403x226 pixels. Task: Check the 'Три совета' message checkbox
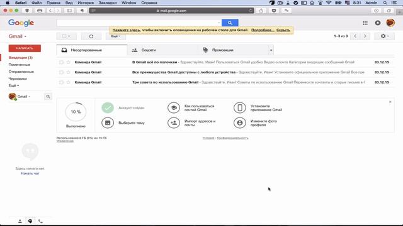point(61,82)
